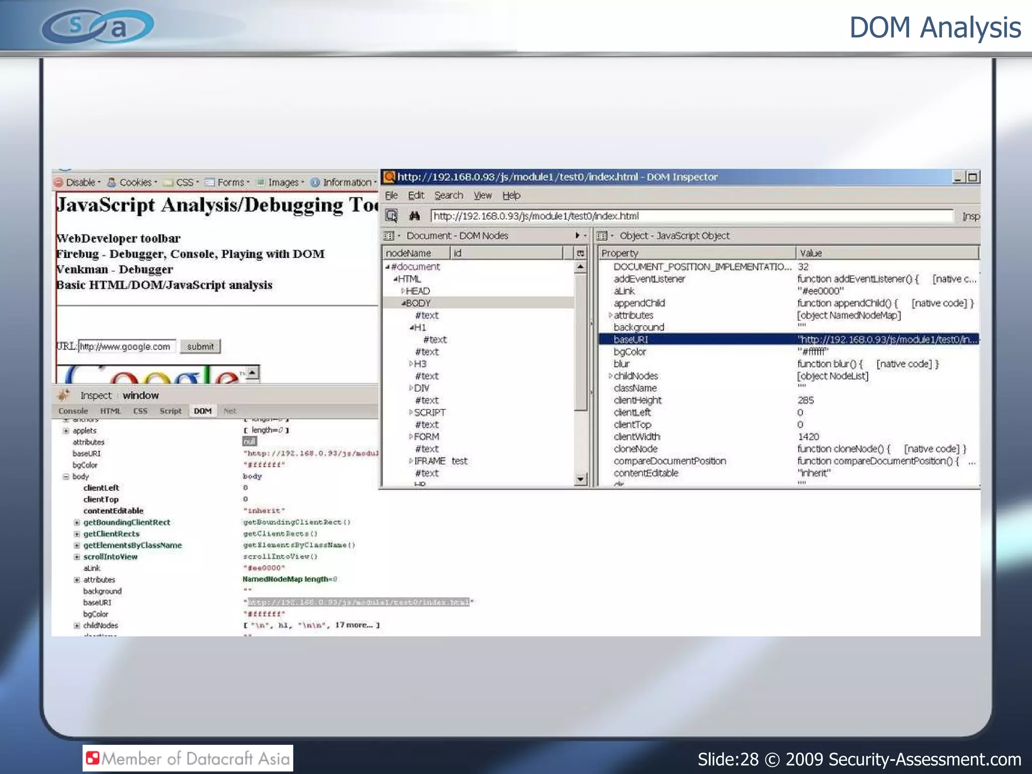Expand the childNodes property in JavaScript Object panel
This screenshot has height=774, width=1032.
(x=610, y=376)
